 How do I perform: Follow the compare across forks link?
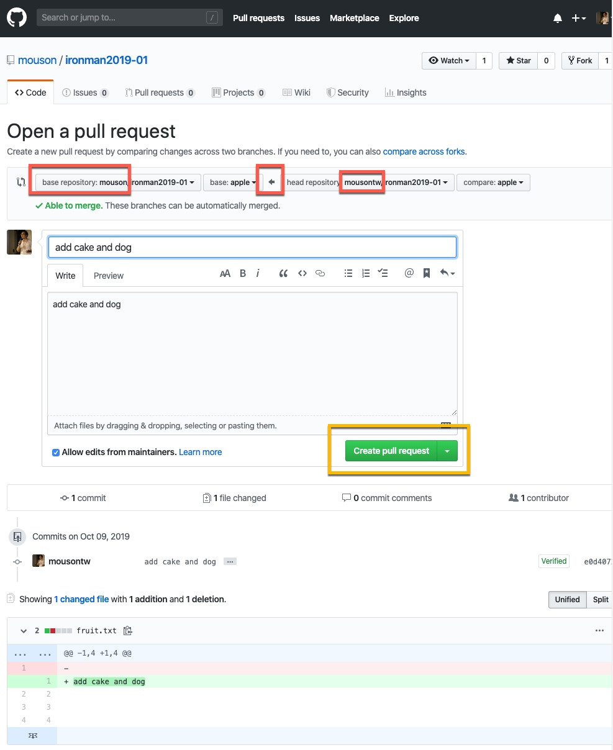[424, 151]
